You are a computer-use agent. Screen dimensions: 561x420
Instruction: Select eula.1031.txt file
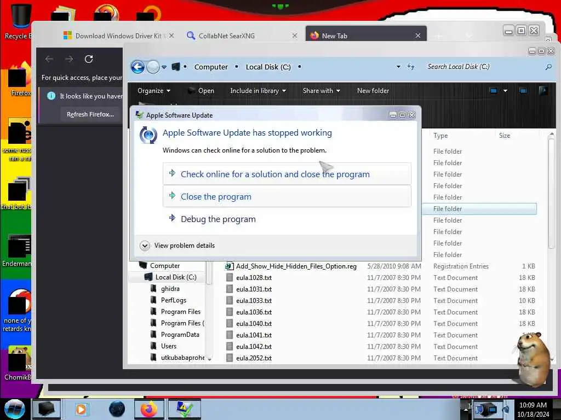pos(254,289)
